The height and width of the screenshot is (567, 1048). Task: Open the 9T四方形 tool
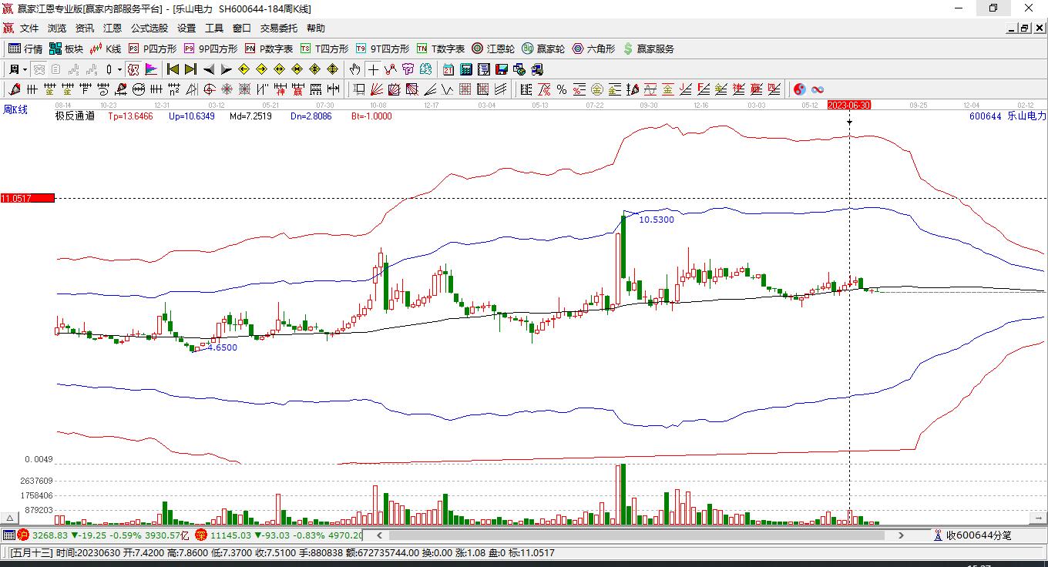(382, 49)
